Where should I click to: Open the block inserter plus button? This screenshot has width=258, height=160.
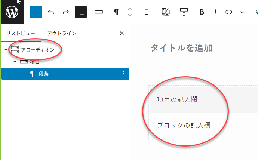36,12
